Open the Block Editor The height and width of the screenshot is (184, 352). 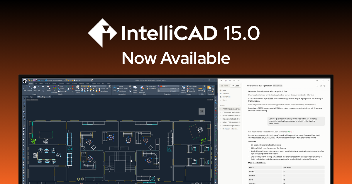pyautogui.click(x=151, y=89)
